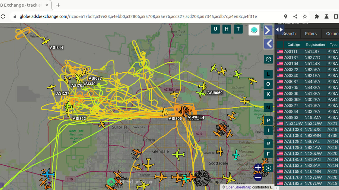Select aircraft row AAL1038
The height and width of the screenshot is (190, 339).
[307, 130]
